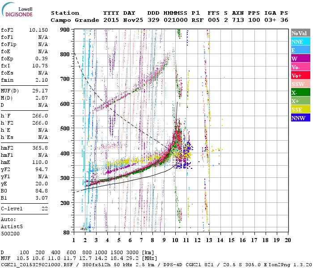Viewport: 313px width, 268px height.
Task: Select the X+ light green legend swatch
Action: click(300, 101)
